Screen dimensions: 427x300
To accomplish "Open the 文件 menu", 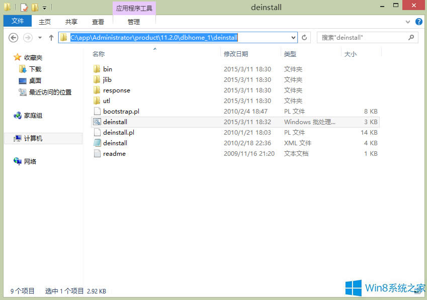I will 17,21.
